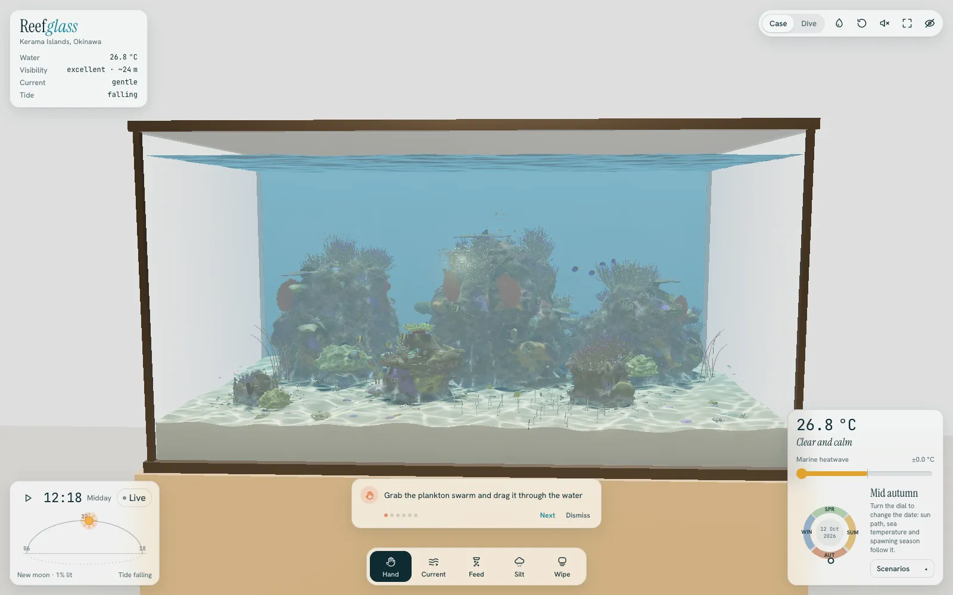The width and height of the screenshot is (953, 595).
Task: Click the first hint pagination dot
Action: 386,515
